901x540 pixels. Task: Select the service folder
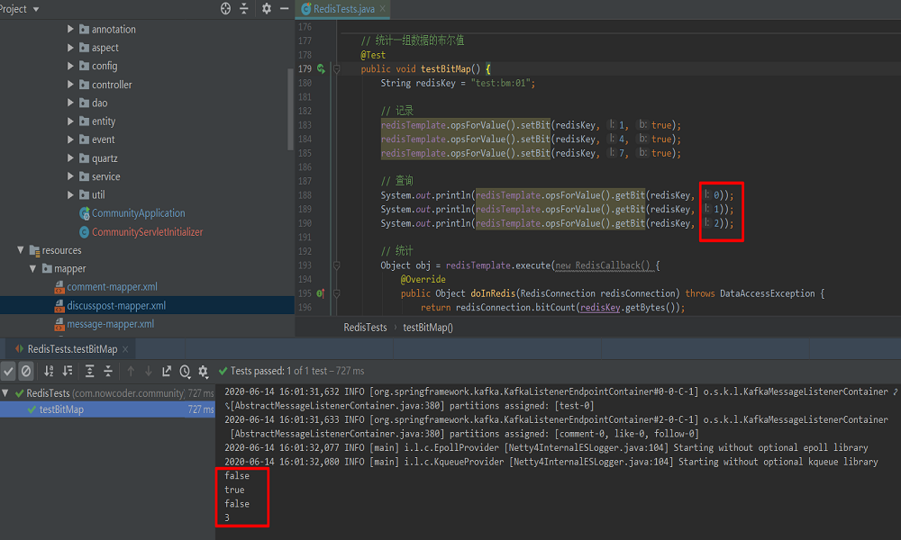(x=105, y=176)
